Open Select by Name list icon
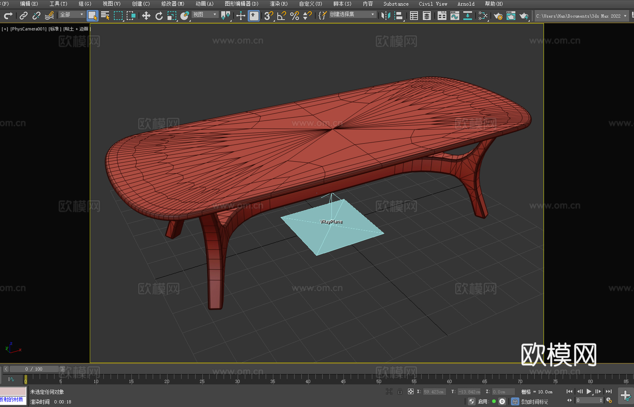 click(105, 16)
